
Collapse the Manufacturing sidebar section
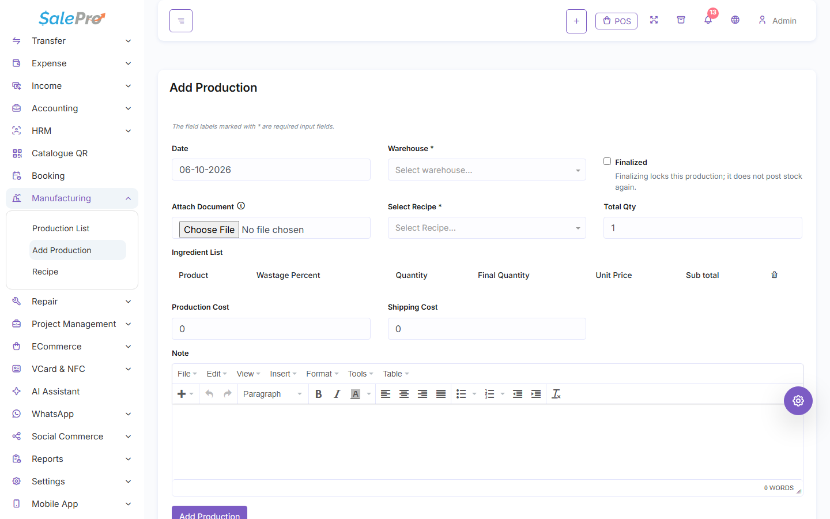click(72, 198)
